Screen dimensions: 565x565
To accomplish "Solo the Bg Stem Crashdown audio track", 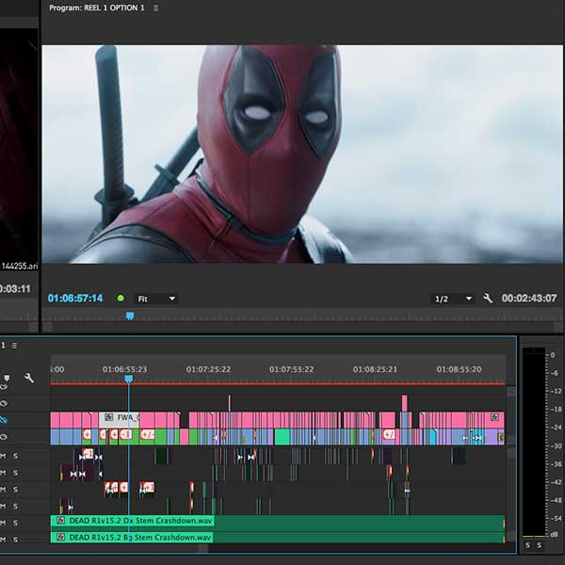I will tap(15, 538).
